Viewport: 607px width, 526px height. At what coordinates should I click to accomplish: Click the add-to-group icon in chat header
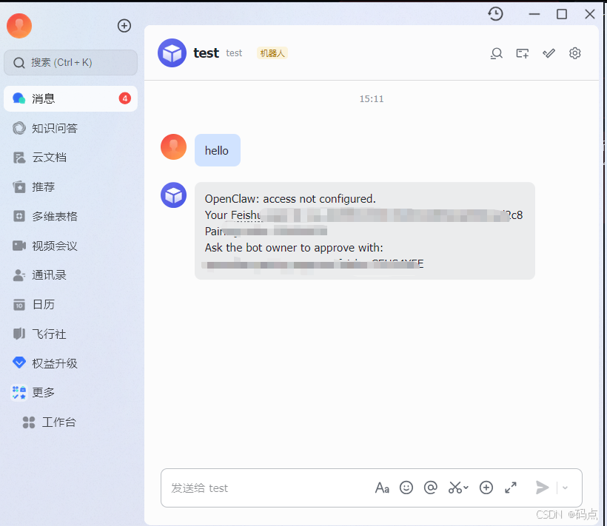coord(522,53)
